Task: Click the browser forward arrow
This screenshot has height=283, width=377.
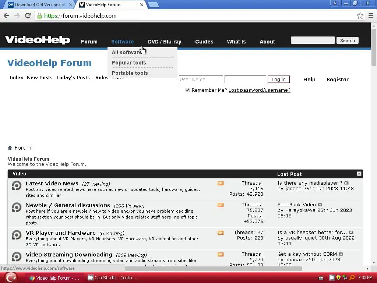Action: click(x=17, y=15)
